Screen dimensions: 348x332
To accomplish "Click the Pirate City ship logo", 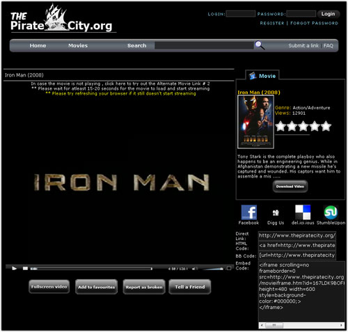I will (56, 17).
